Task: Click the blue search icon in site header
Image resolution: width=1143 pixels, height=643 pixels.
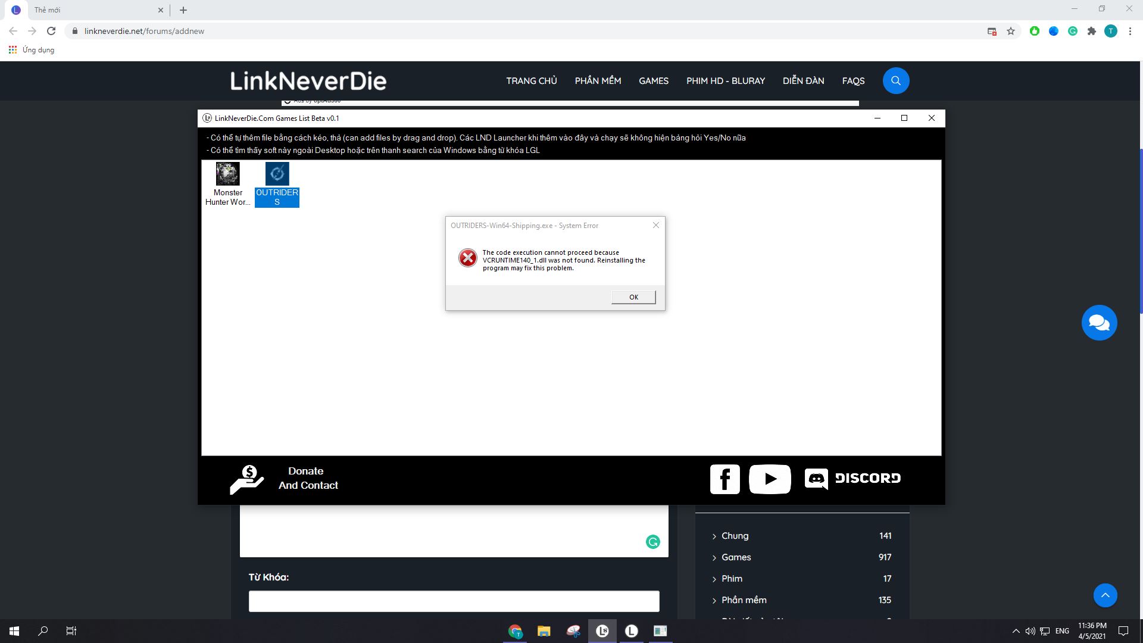Action: point(895,81)
